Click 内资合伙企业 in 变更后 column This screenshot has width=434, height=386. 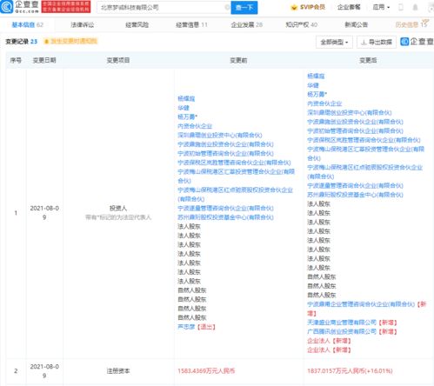click(x=324, y=103)
